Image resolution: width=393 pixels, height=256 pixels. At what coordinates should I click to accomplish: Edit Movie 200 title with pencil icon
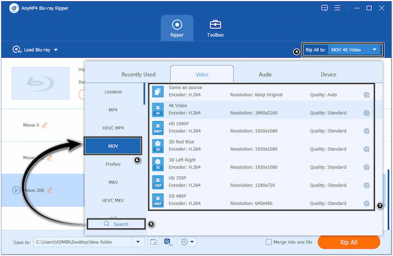coord(50,191)
